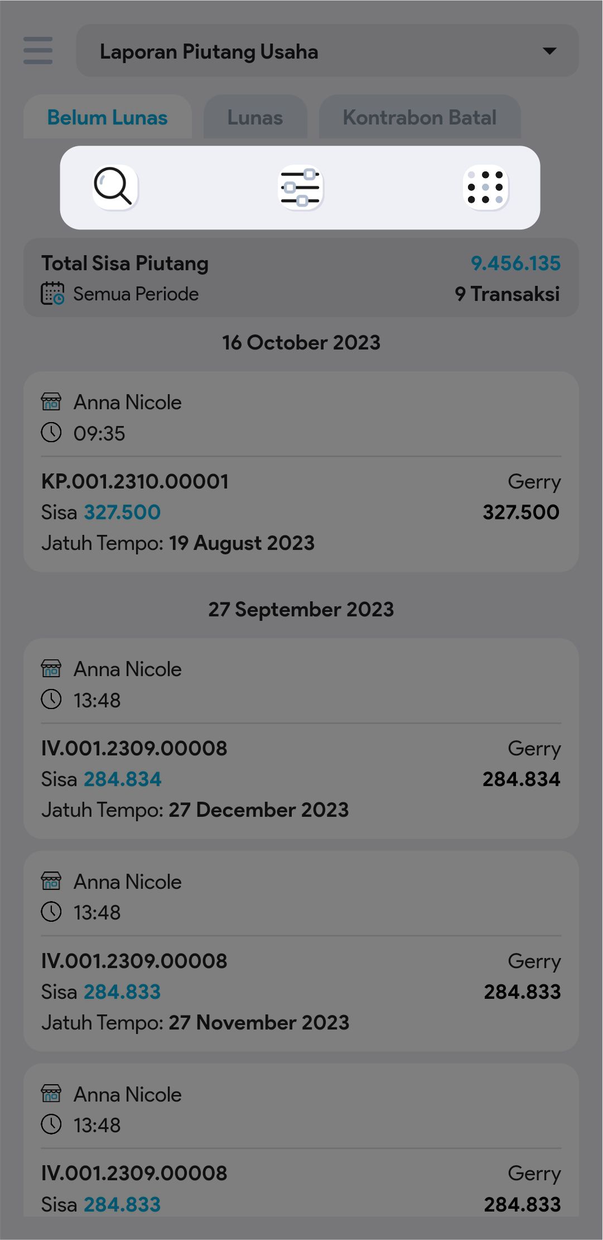Switch to the Kontrabon Batal tab

click(x=419, y=118)
